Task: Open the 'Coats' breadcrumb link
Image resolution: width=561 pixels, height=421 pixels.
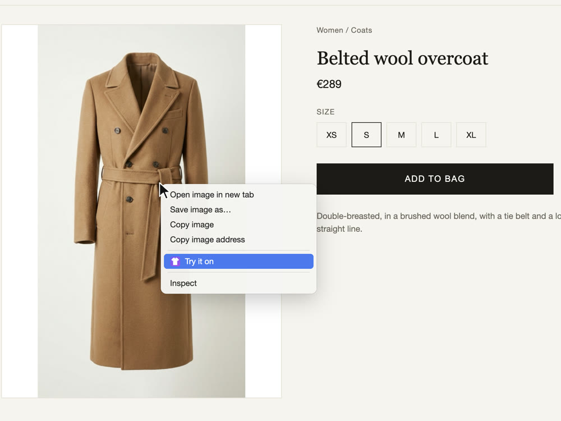Action: [361, 30]
